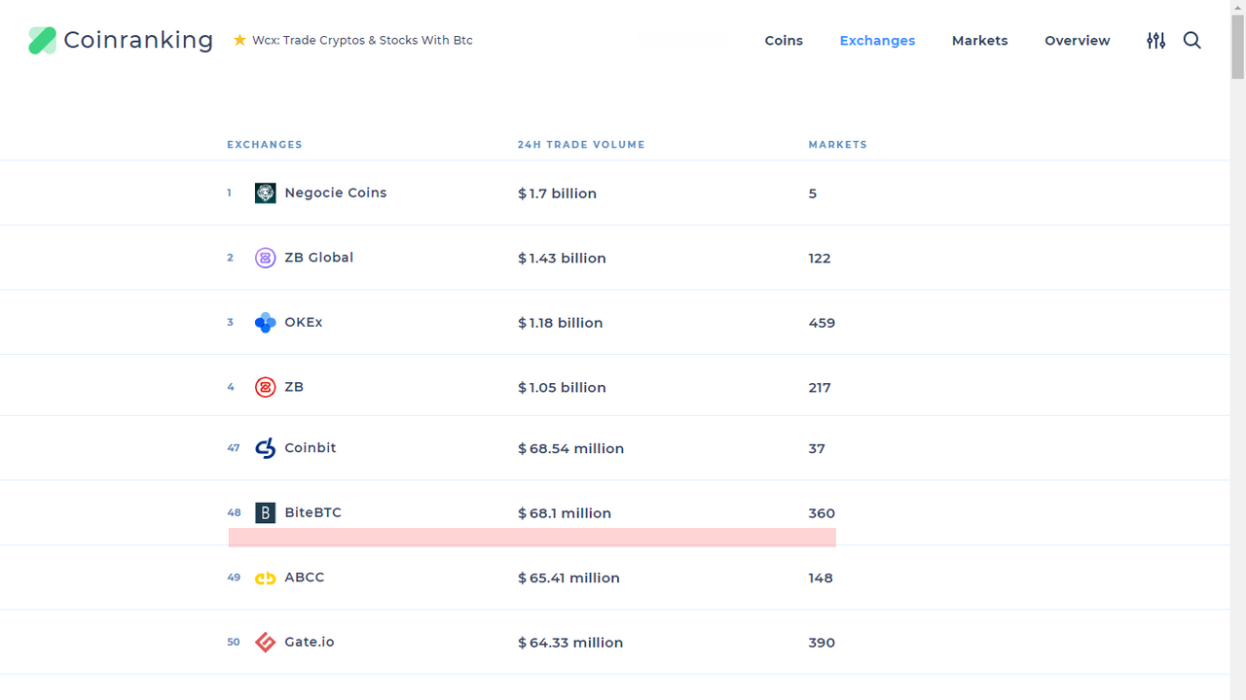Open the Negocie Coins exchange page
The image size is (1246, 700).
point(336,192)
